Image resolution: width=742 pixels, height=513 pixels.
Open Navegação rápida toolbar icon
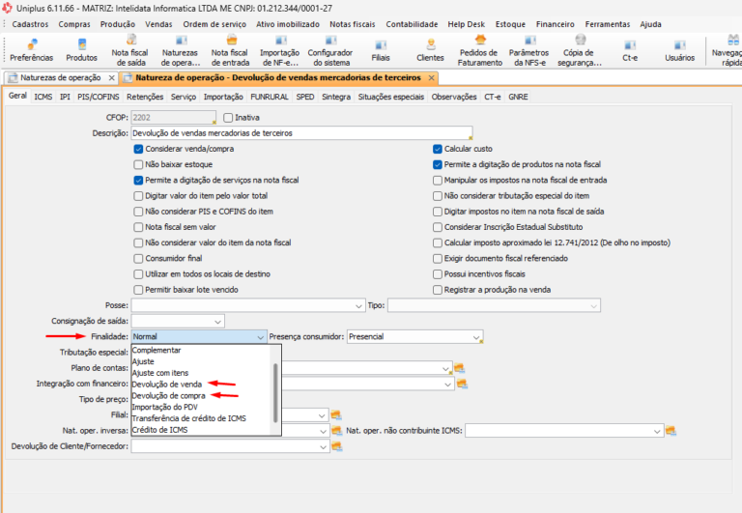[x=727, y=50]
